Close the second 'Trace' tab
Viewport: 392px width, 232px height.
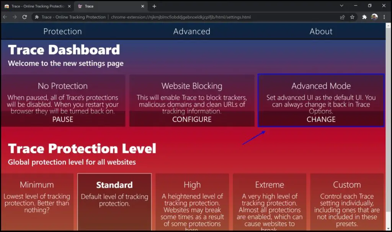tap(142, 6)
